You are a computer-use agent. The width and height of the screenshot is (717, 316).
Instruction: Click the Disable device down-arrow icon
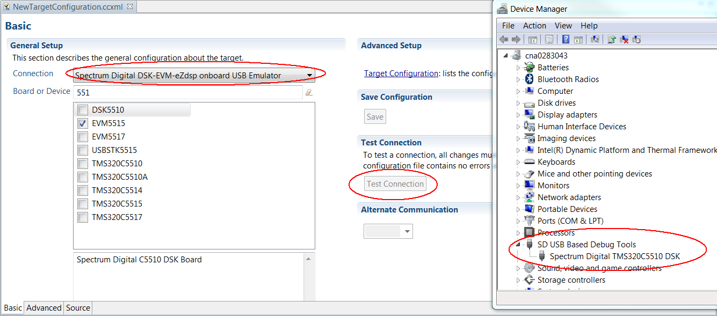point(636,39)
